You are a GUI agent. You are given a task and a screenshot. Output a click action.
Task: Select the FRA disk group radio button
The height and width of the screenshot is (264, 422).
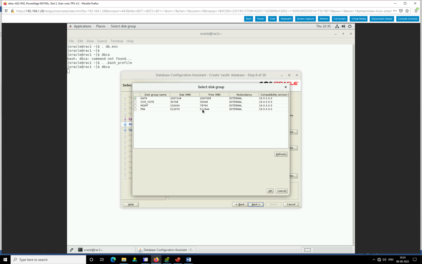135,109
